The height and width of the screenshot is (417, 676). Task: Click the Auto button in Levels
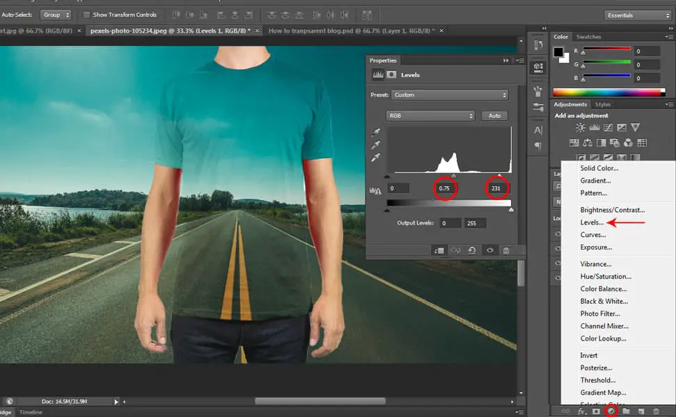pos(494,115)
